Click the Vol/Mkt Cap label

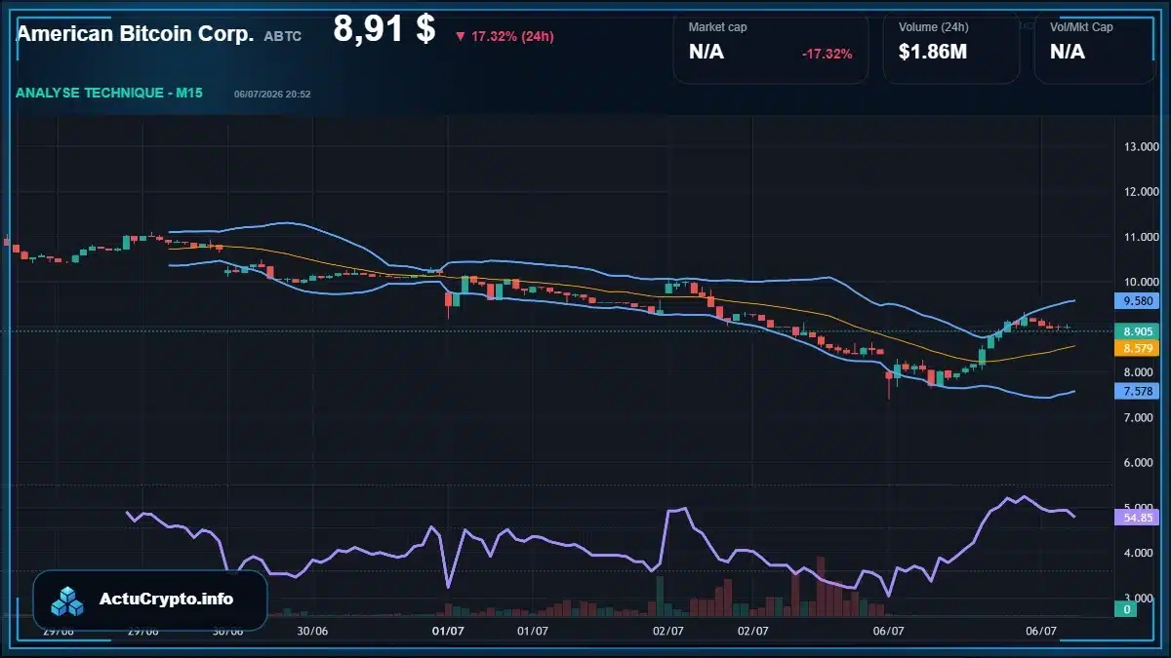(x=1081, y=27)
